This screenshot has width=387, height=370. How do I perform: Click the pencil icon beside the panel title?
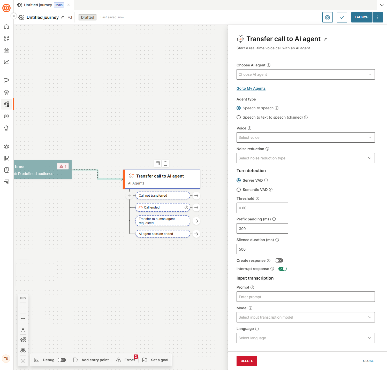click(325, 39)
